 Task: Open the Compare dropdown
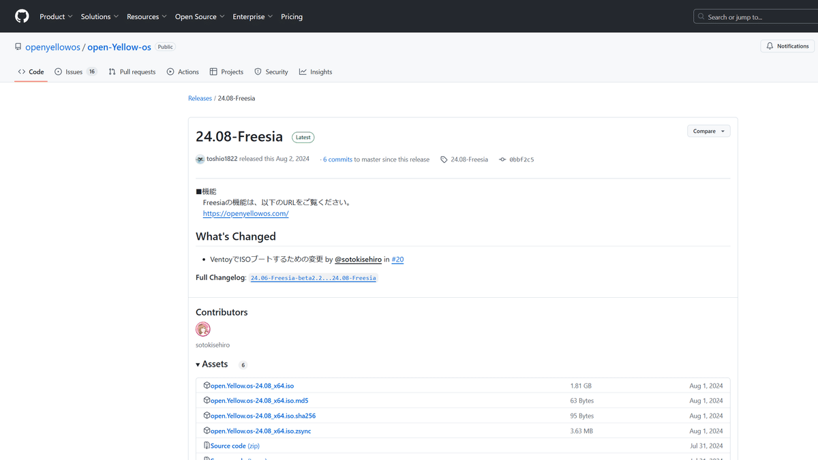(708, 131)
